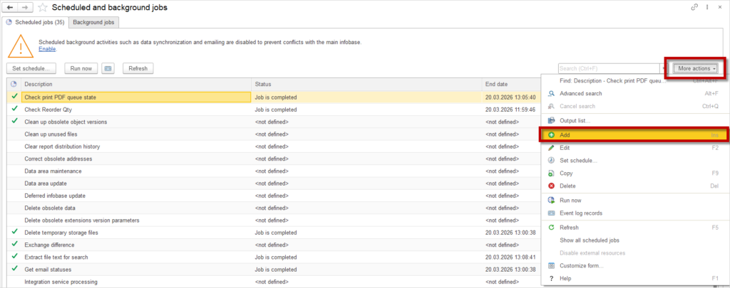Click the green Add plus icon
The height and width of the screenshot is (288, 730).
pos(552,134)
